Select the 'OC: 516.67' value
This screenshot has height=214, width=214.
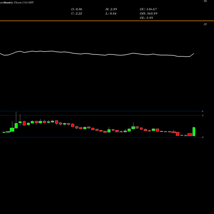tap(148, 9)
